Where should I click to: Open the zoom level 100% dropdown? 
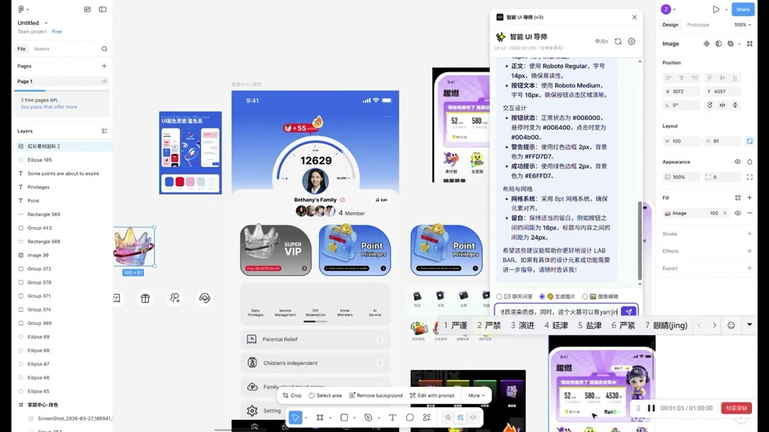click(x=743, y=25)
